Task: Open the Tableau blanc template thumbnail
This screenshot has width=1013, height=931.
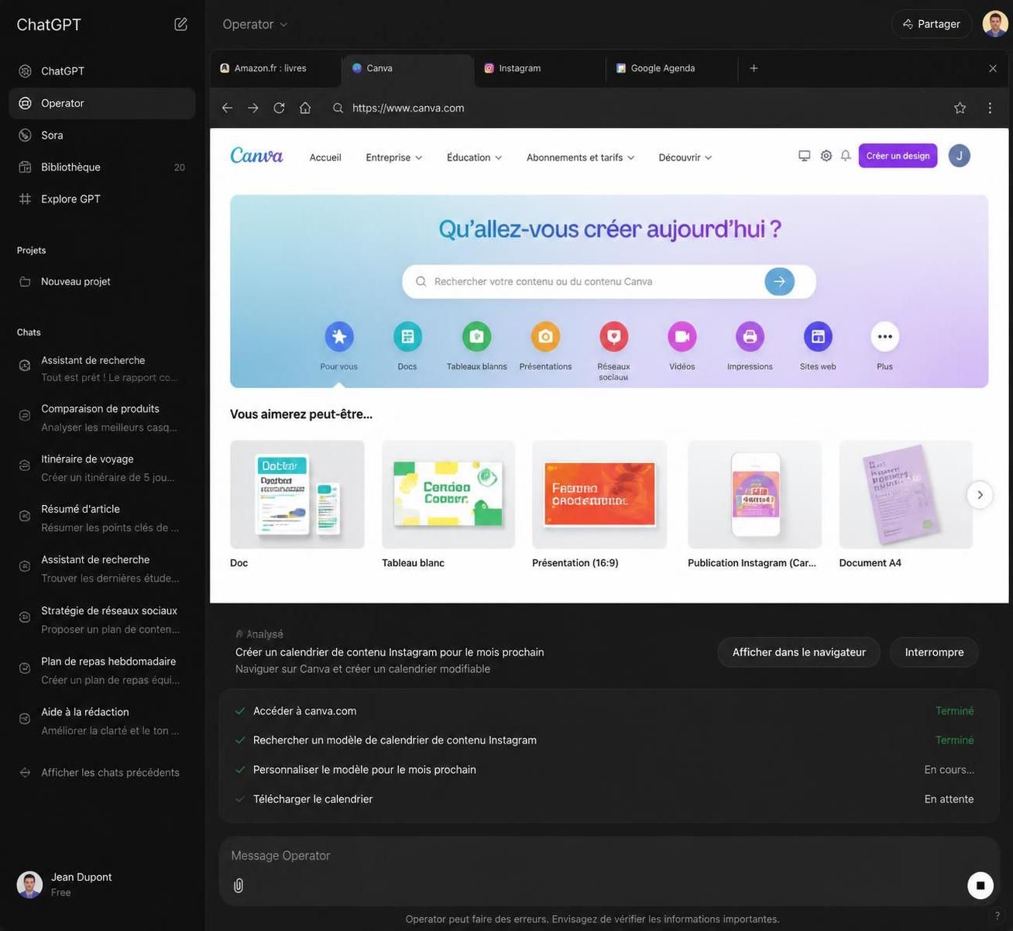Action: pos(448,494)
